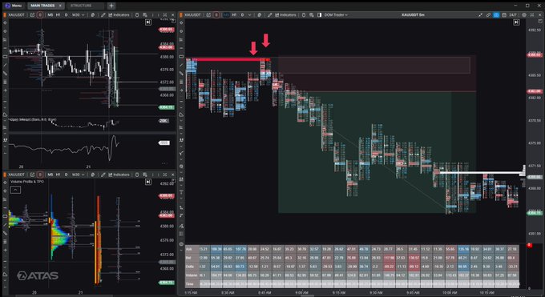Jump to latest bar in main chart
Viewport: 545px width, 297px height.
point(516,22)
